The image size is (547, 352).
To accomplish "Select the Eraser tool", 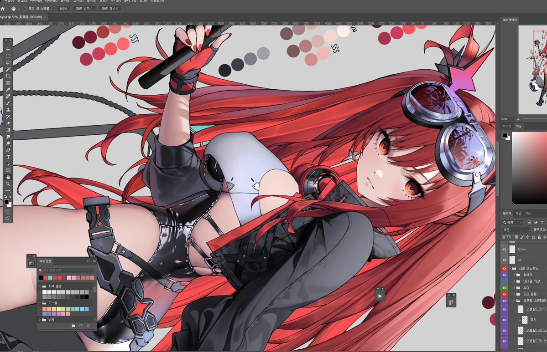I will pos(8,123).
